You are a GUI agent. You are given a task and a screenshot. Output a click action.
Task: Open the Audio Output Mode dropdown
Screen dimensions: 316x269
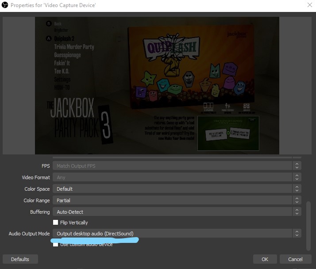pyautogui.click(x=177, y=233)
